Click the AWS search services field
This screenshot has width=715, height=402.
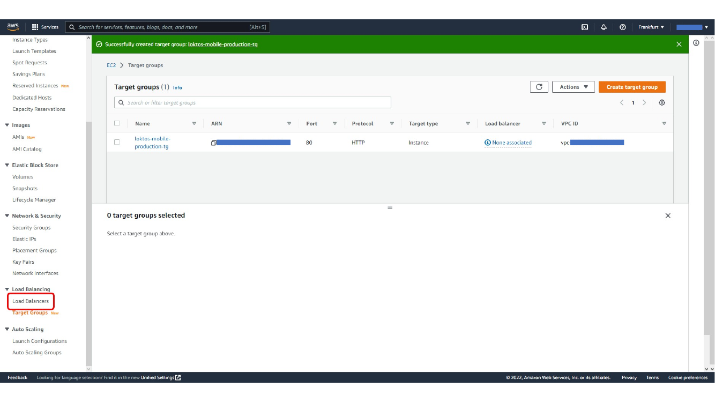167,27
